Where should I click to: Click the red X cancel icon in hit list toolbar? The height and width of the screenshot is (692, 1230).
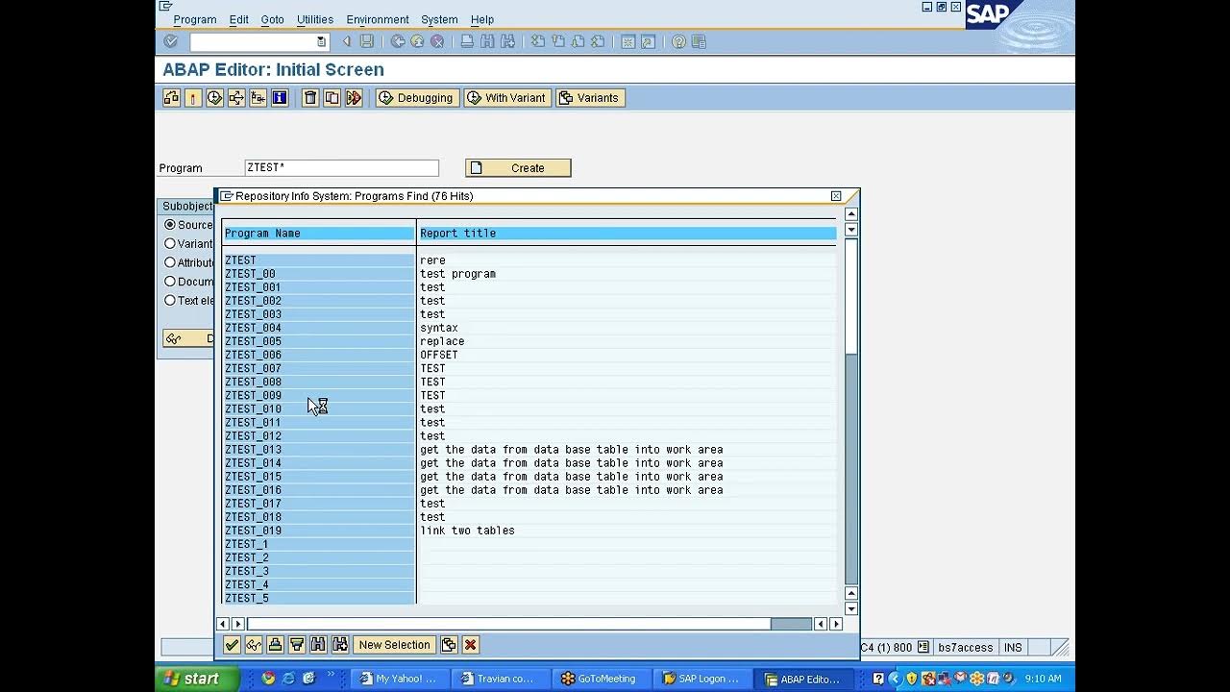[470, 645]
